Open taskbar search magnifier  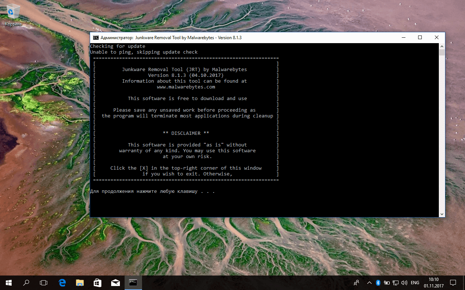click(26, 283)
